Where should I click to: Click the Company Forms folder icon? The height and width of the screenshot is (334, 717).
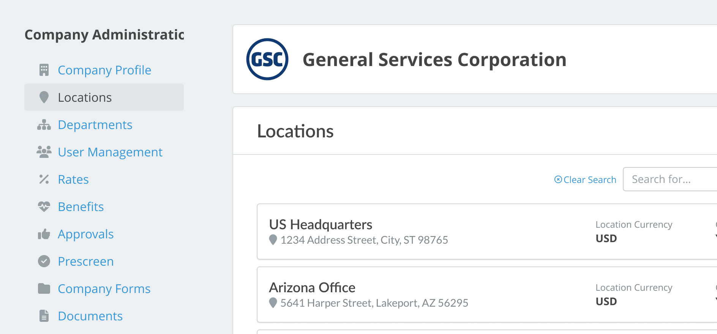pyautogui.click(x=44, y=288)
